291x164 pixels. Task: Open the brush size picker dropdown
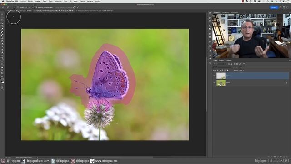(30, 7)
